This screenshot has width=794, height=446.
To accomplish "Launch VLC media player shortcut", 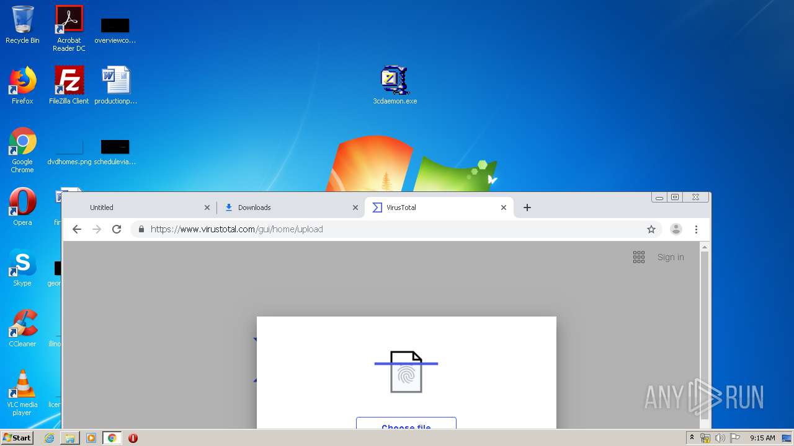I will 22,393.
